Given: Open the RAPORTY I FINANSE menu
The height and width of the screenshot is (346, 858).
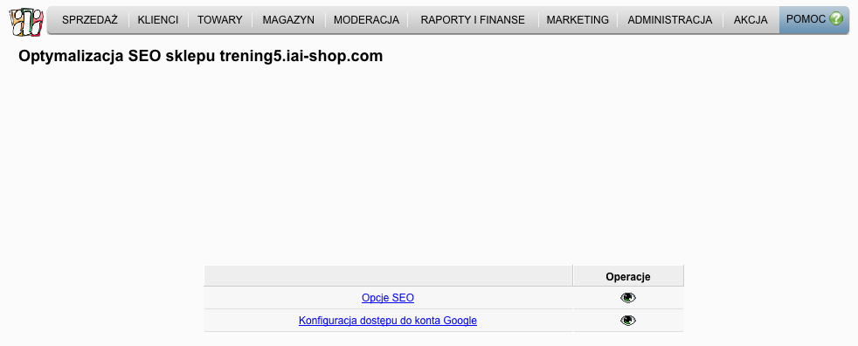Looking at the screenshot, I should coord(473,20).
